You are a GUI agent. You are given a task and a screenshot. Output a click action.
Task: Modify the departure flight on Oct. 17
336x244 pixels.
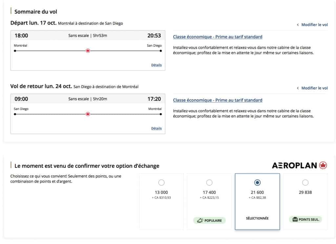pyautogui.click(x=314, y=25)
